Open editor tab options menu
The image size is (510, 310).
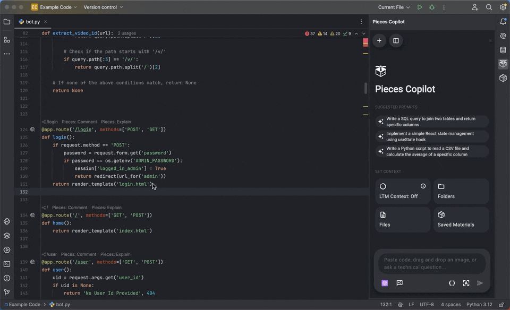361,22
